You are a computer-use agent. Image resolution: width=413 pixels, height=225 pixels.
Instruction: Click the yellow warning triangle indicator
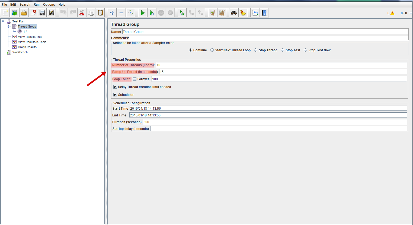point(392,13)
